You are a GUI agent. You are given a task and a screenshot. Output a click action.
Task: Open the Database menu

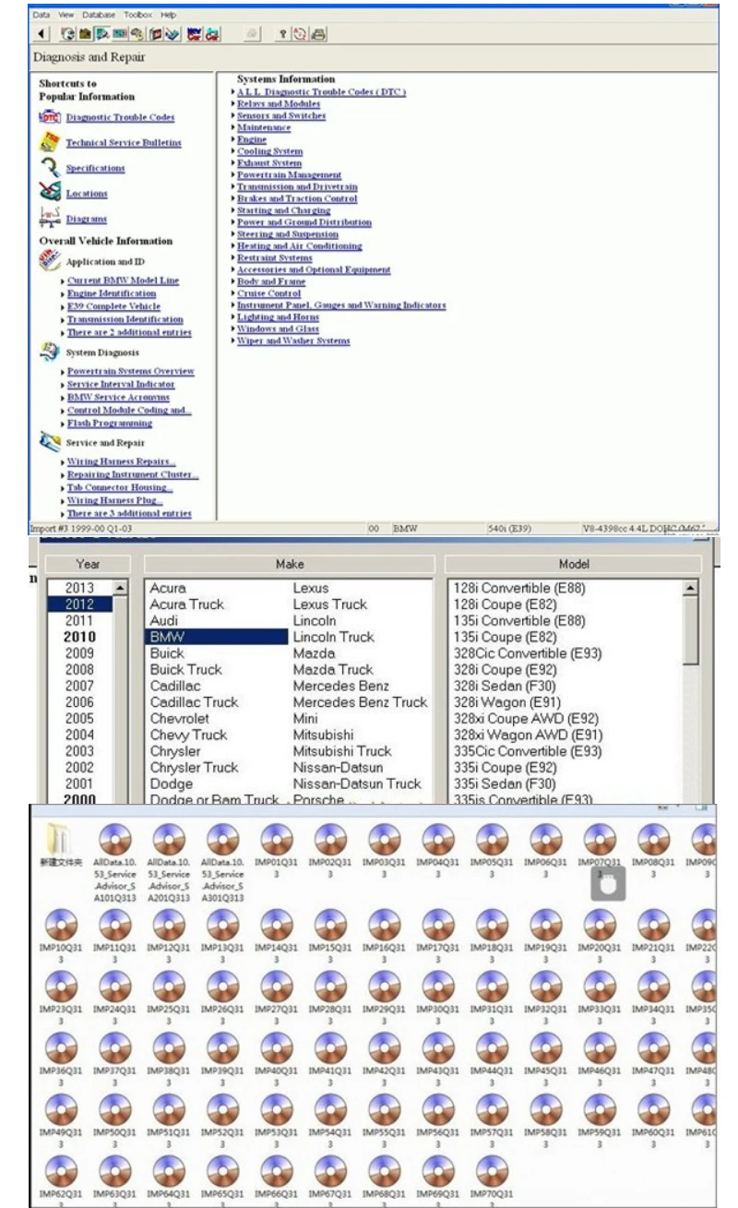98,15
